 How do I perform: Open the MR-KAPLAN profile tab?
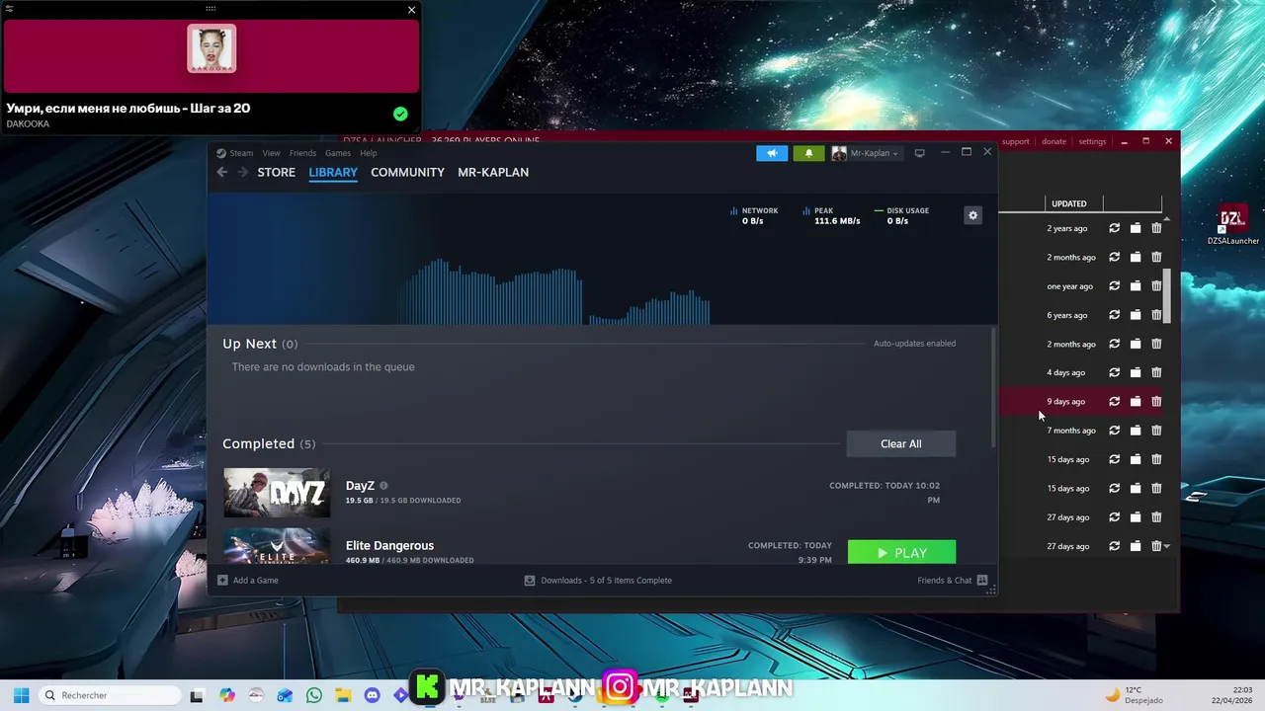[493, 172]
